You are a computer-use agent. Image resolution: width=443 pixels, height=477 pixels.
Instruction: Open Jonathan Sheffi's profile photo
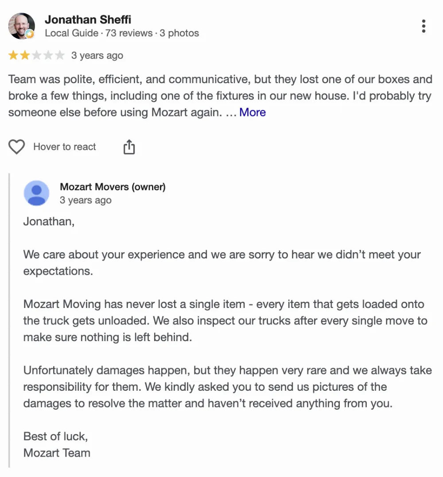tap(21, 26)
